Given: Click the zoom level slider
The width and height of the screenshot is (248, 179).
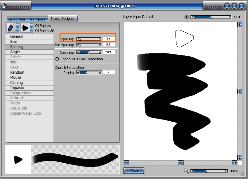Looking at the screenshot, I should tap(209, 171).
